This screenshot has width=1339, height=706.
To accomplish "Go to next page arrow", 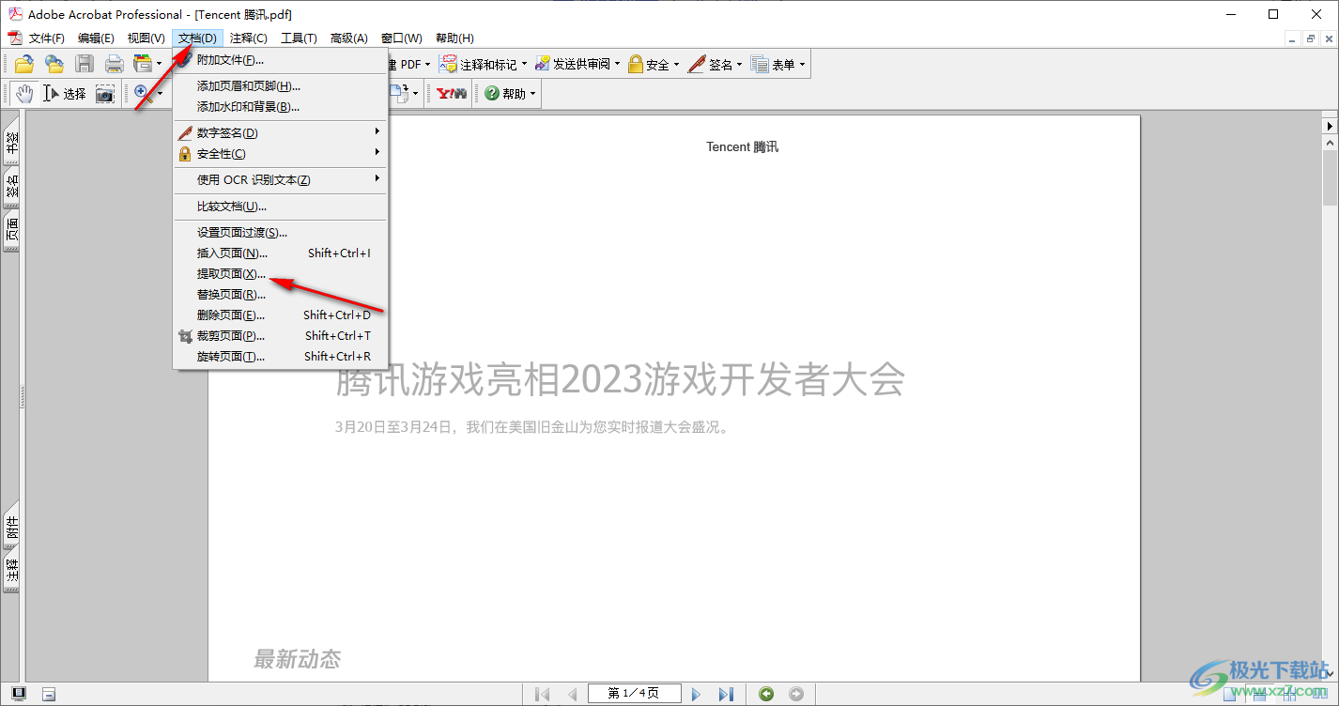I will coord(696,694).
